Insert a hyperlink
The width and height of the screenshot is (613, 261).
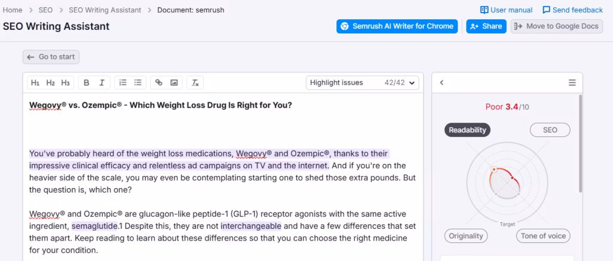coord(159,83)
